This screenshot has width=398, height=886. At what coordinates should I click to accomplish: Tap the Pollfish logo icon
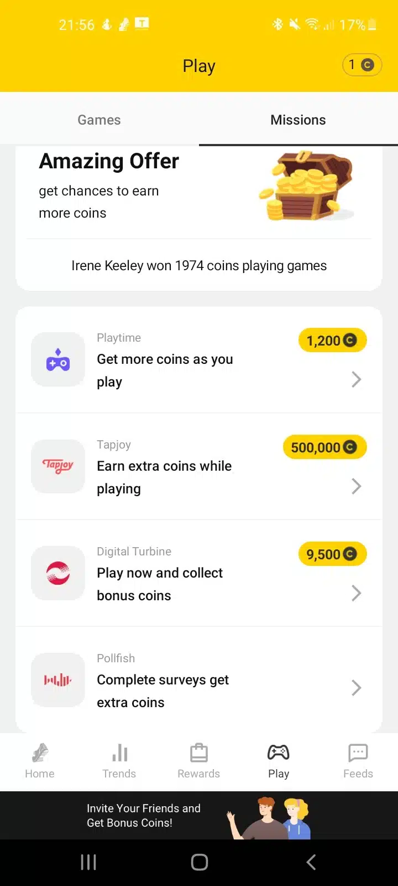58,680
